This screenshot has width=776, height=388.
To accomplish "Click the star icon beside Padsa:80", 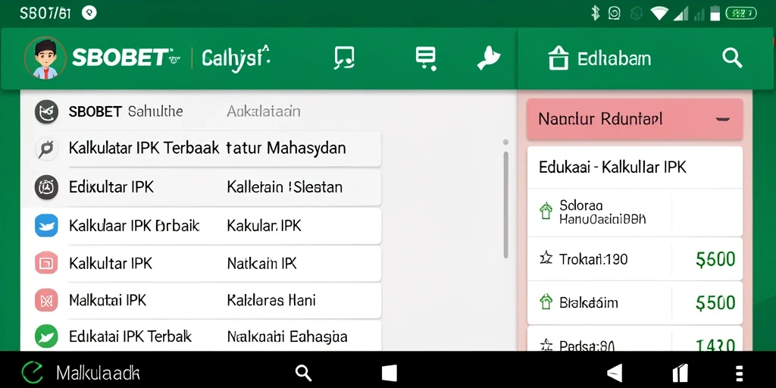I will [546, 345].
